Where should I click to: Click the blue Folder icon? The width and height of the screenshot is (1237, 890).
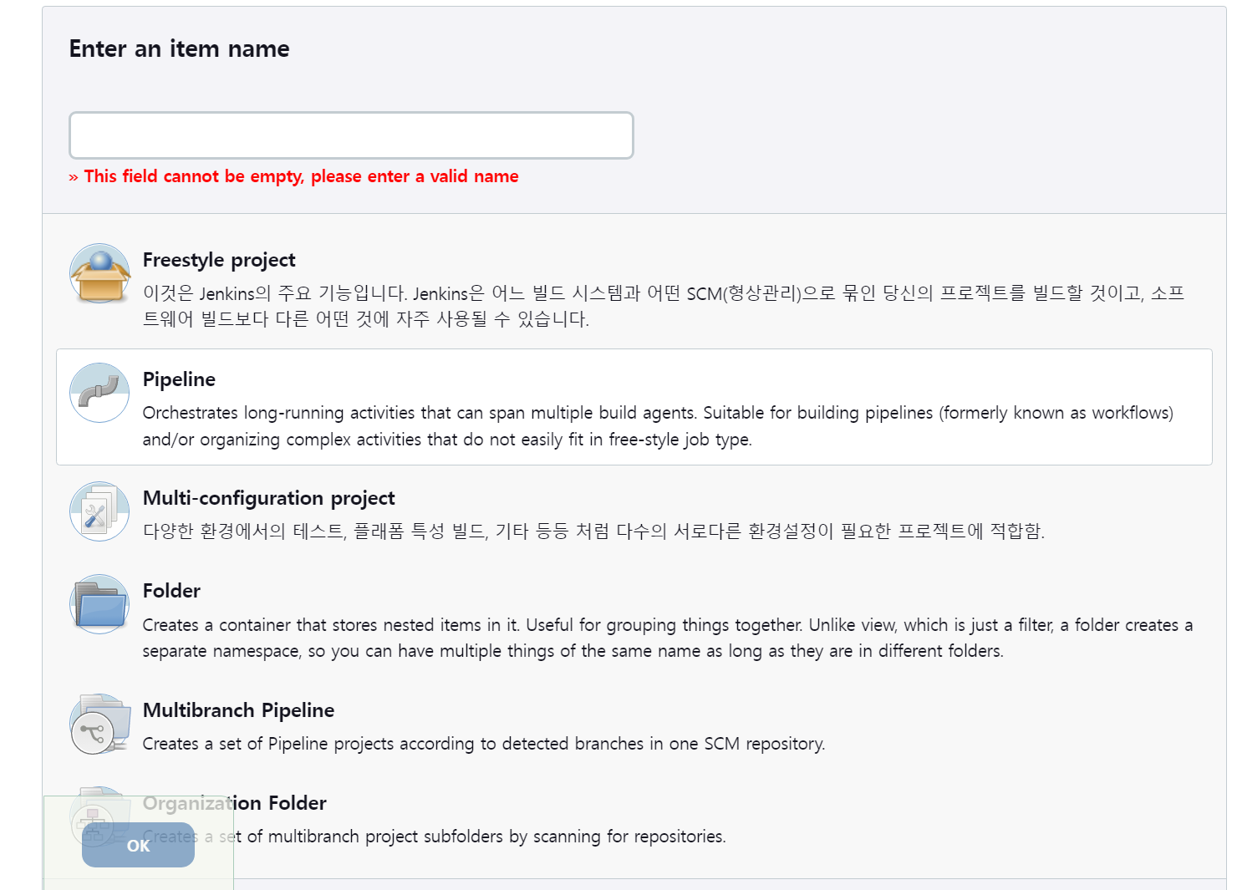(99, 604)
